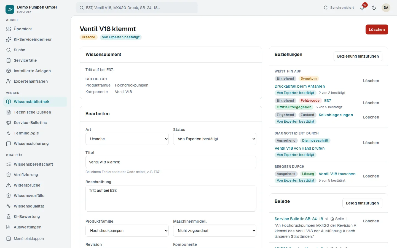The width and height of the screenshot is (397, 248).
Task: Open the Expertenanfragen person icon
Action: click(x=9, y=81)
